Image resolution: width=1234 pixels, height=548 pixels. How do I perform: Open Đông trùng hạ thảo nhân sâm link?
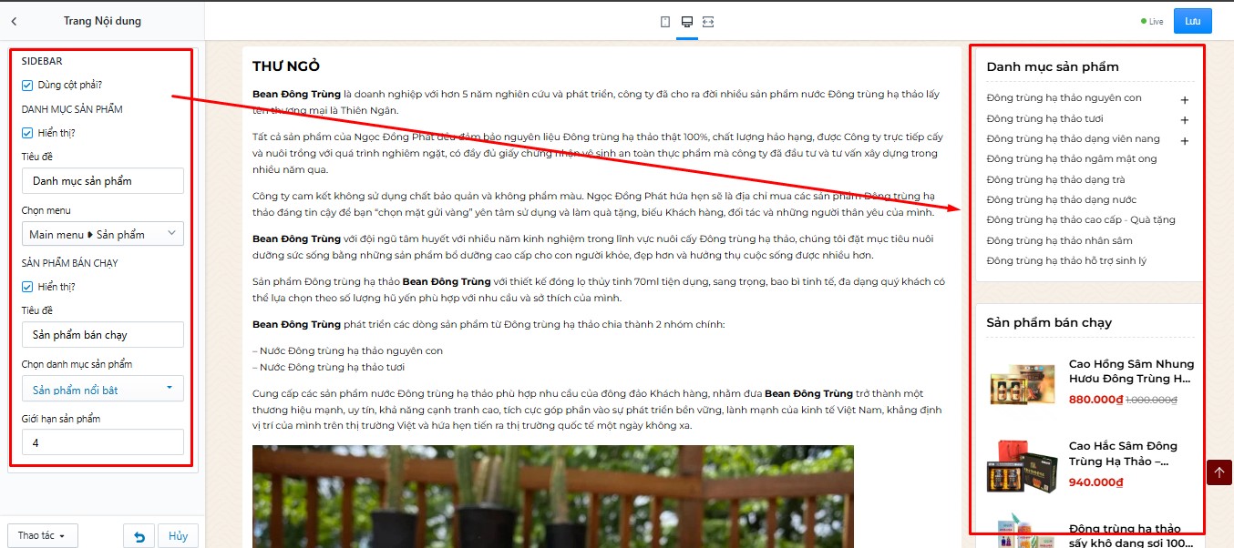point(1059,240)
